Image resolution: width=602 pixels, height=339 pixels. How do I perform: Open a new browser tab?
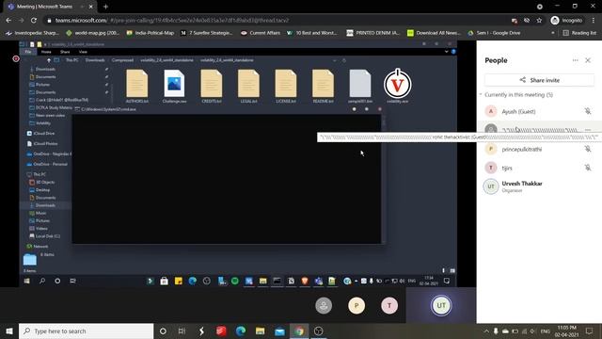(105, 7)
